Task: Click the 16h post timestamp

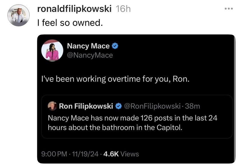Action: [123, 9]
